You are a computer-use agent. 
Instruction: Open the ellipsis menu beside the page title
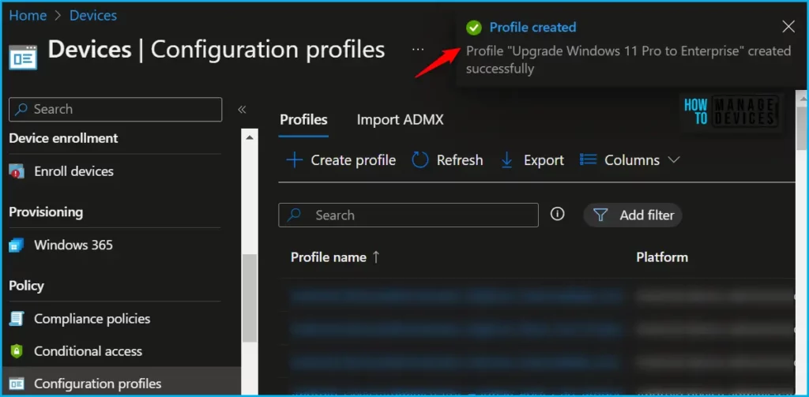coord(418,50)
